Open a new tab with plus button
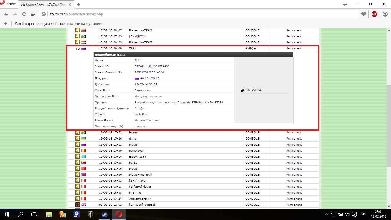Screen dimensions: 391x220 click(x=78, y=5)
